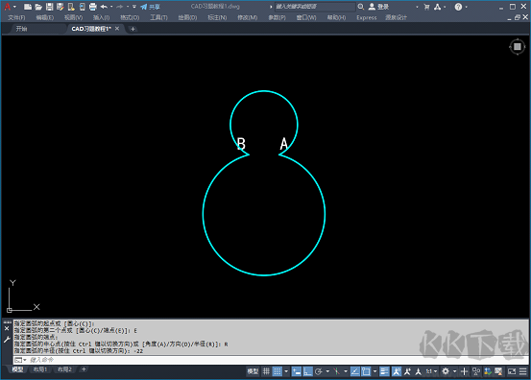Expand the workspace switching gear dropdown
531x380 pixels.
point(454,371)
